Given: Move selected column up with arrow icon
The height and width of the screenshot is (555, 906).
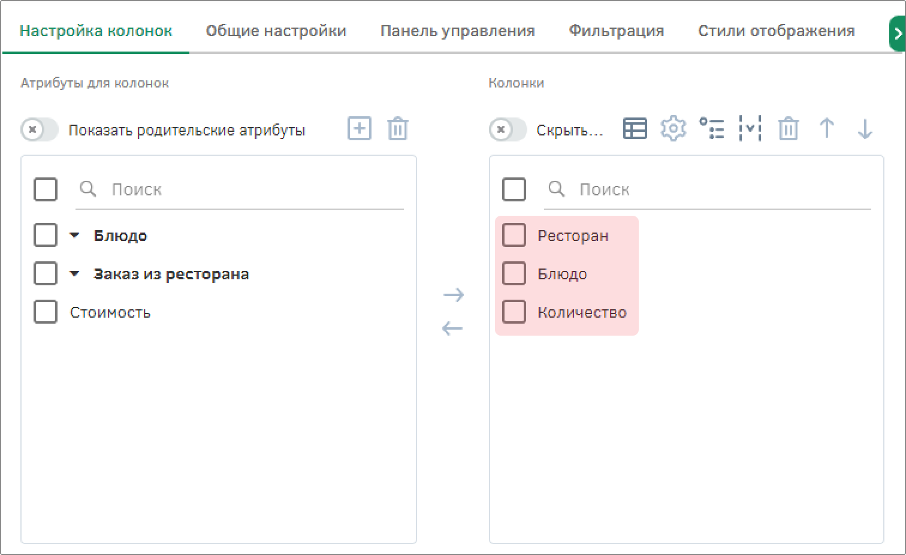Looking at the screenshot, I should (x=827, y=129).
